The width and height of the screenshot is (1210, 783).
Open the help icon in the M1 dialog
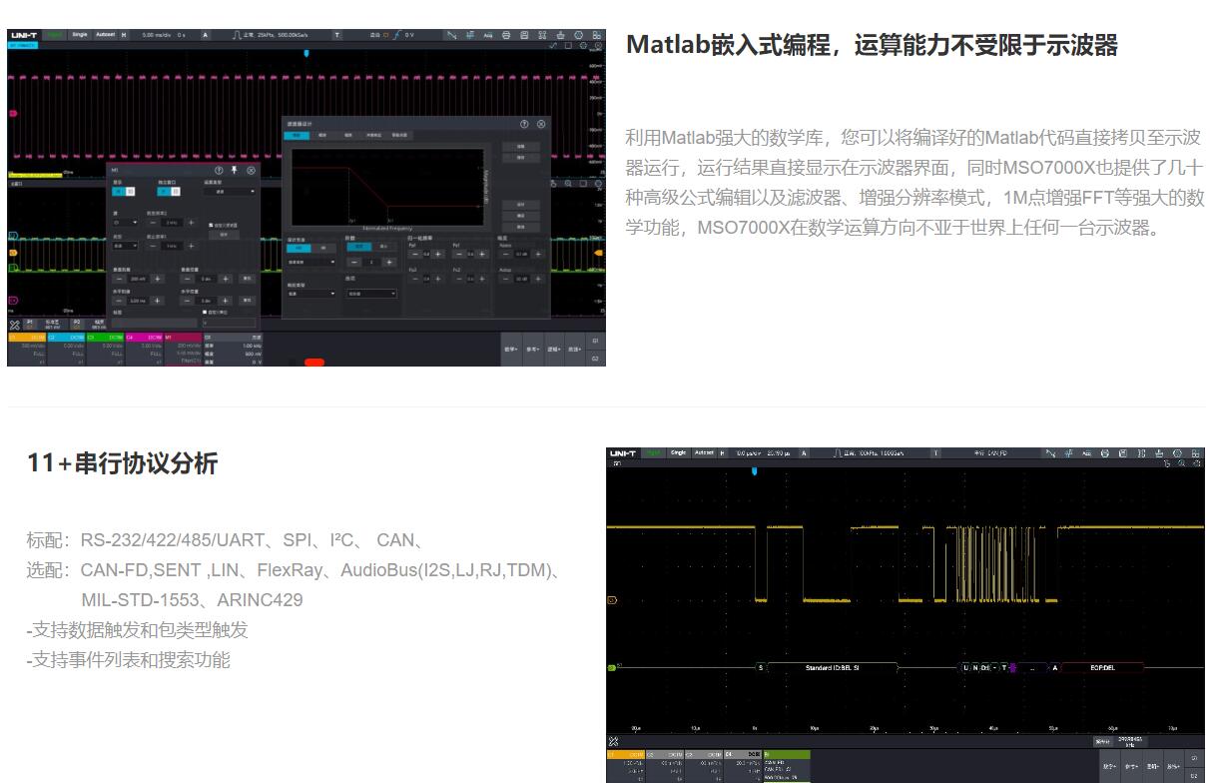point(220,171)
